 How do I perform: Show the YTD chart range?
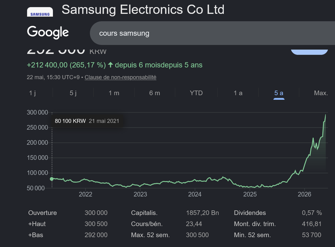coord(196,93)
